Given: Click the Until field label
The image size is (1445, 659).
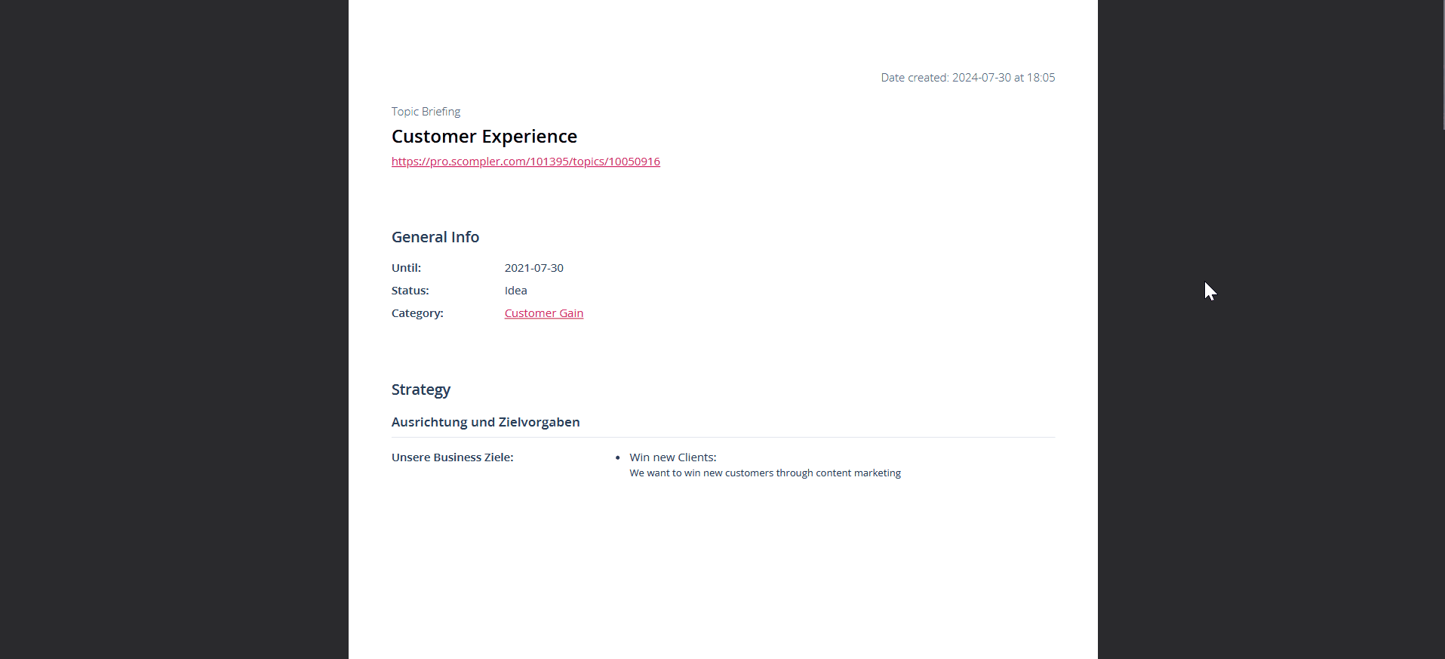Looking at the screenshot, I should tap(406, 268).
